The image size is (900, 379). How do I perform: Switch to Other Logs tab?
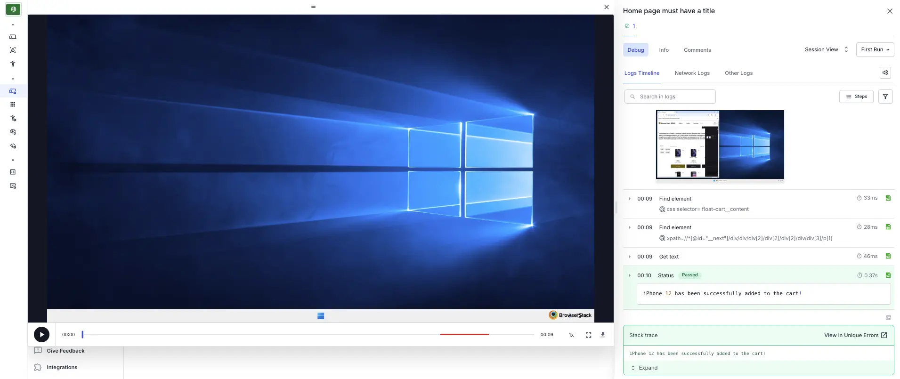(x=738, y=73)
